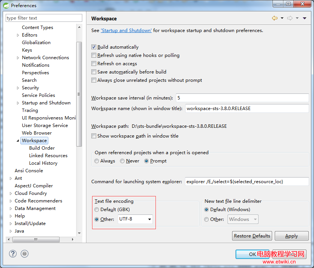Click the tree scroll down arrow
The height and width of the screenshot is (268, 314).
pos(79,233)
